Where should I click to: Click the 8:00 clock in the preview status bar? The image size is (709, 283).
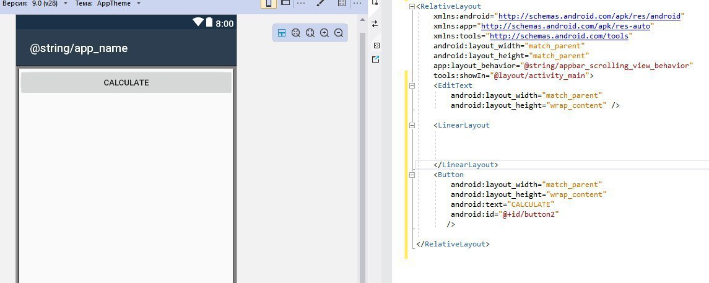tap(224, 24)
